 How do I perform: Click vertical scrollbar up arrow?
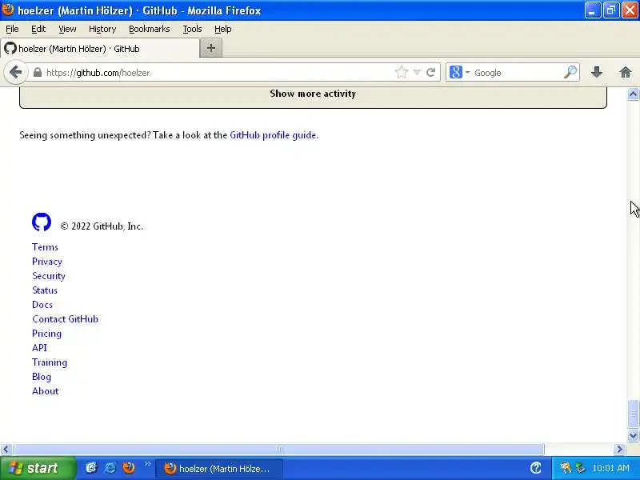[x=633, y=94]
